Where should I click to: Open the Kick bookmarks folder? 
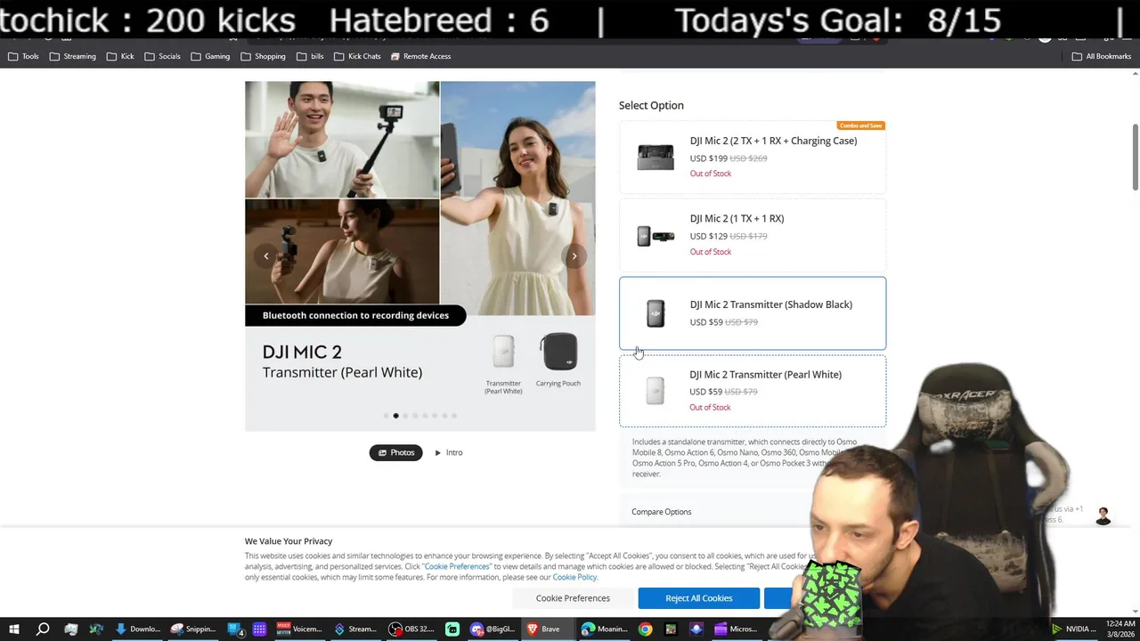pos(120,56)
